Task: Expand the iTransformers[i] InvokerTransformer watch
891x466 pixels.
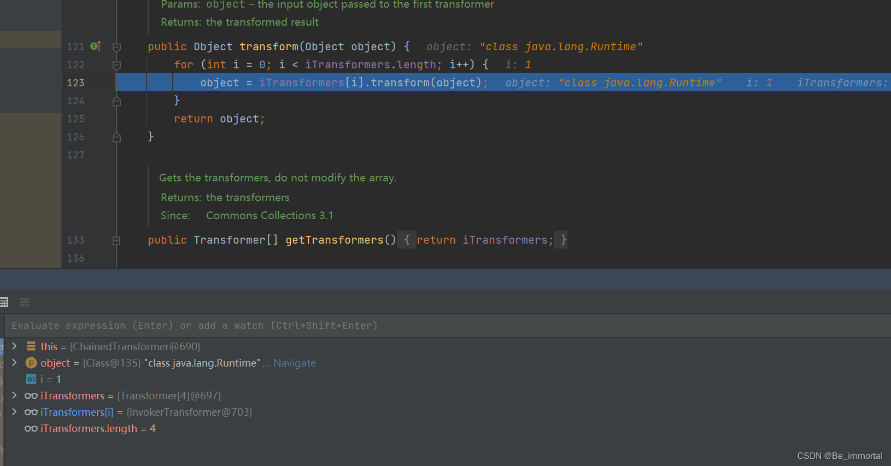Action: [15, 412]
